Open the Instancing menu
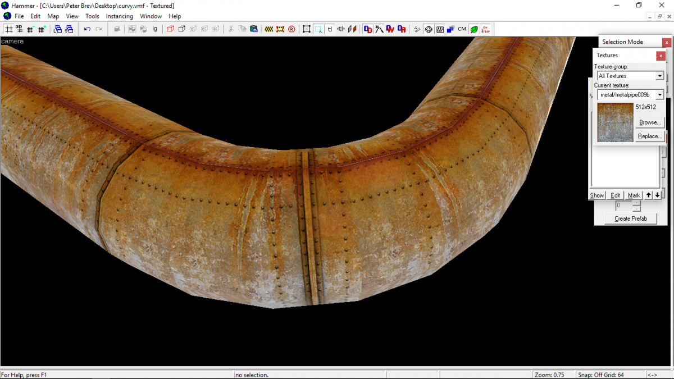This screenshot has width=674, height=379. (x=120, y=16)
